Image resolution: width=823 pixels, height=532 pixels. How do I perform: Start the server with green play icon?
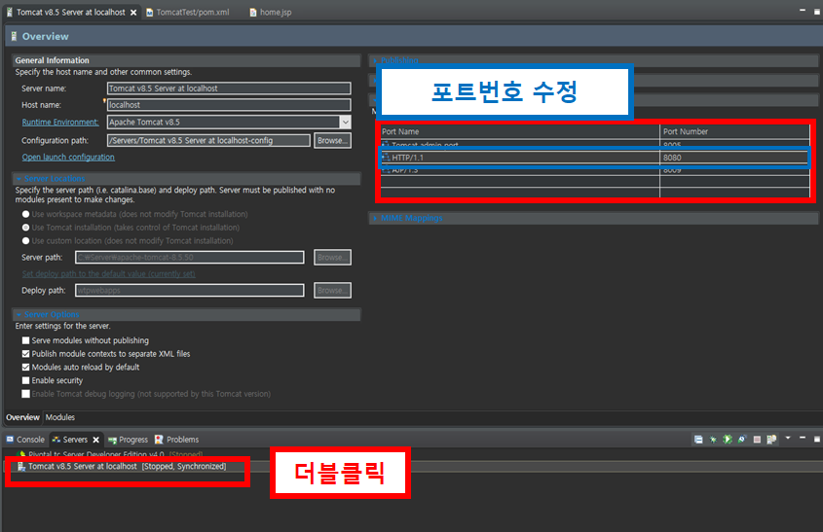[728, 440]
